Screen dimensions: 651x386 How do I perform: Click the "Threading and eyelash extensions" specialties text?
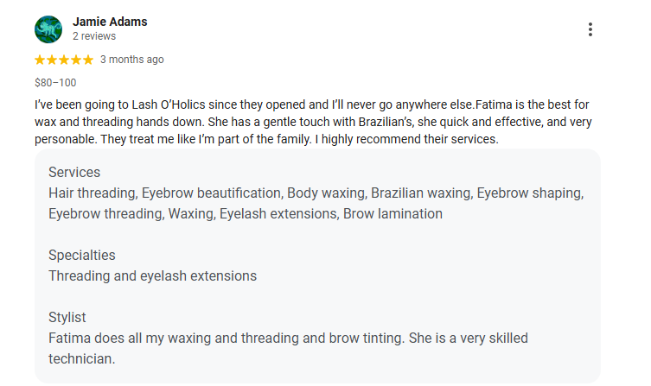click(152, 276)
